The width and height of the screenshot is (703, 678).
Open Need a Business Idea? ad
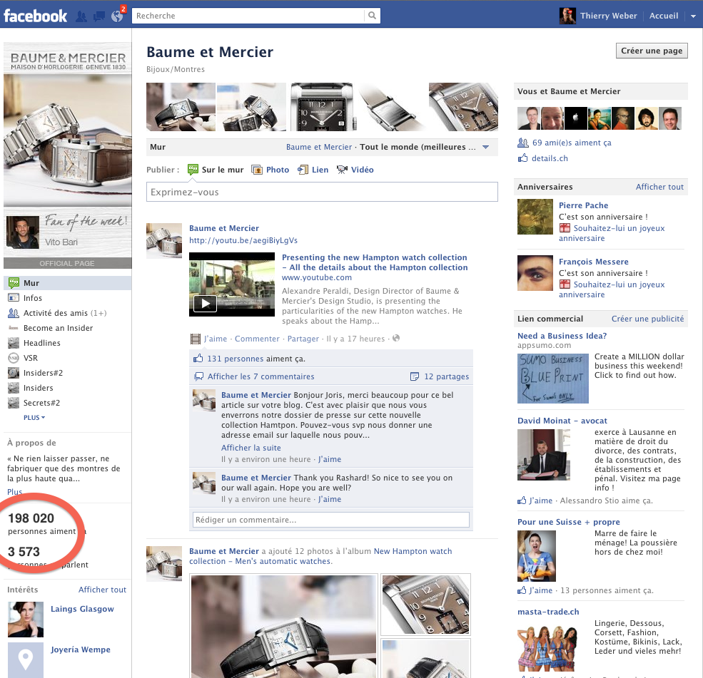(562, 336)
